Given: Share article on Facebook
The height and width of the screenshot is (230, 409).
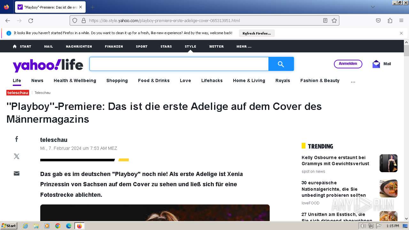Looking at the screenshot, I should coord(17,139).
